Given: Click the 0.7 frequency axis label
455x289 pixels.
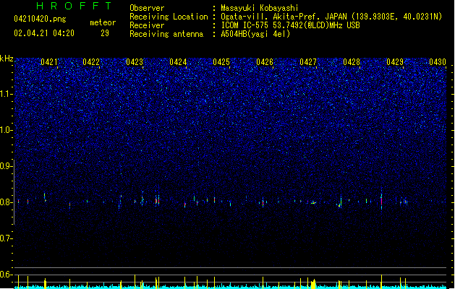Looking at the screenshot, I should coord(6,238).
